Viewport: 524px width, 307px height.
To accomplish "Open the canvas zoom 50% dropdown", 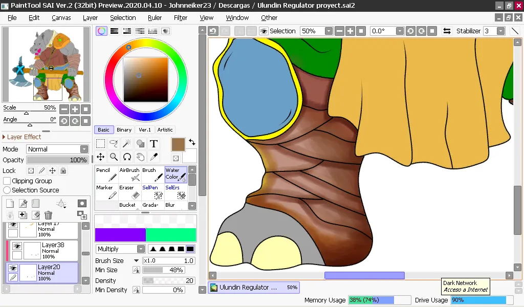I will pos(329,31).
